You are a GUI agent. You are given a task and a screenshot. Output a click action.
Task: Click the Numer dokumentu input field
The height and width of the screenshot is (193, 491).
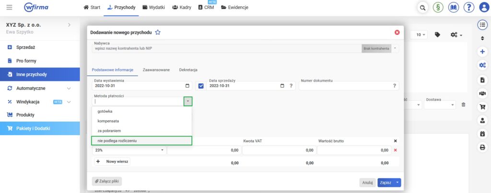click(345, 86)
